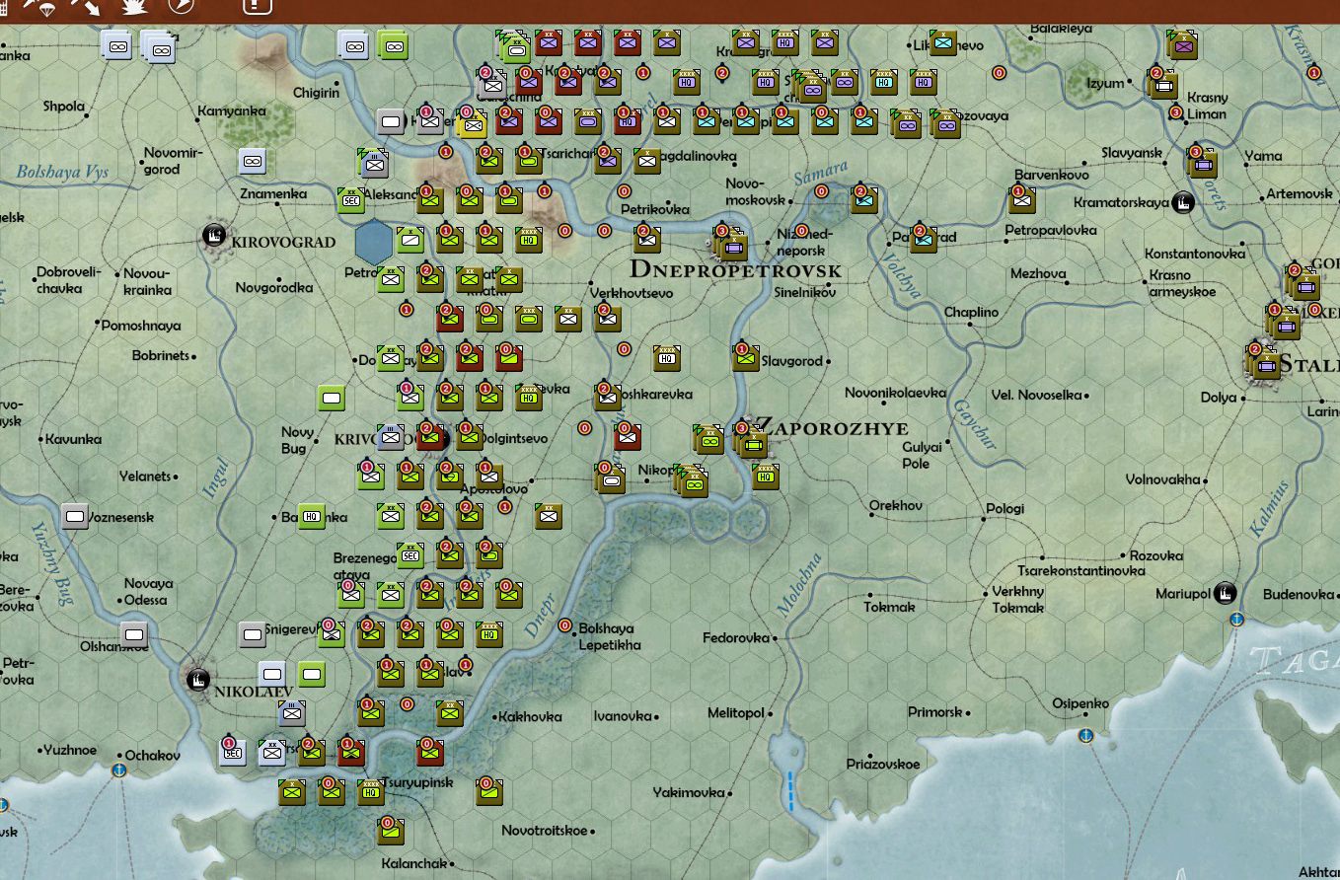Select the HQ counter below Zaporozhye
This screenshot has width=1340, height=880.
(x=766, y=477)
